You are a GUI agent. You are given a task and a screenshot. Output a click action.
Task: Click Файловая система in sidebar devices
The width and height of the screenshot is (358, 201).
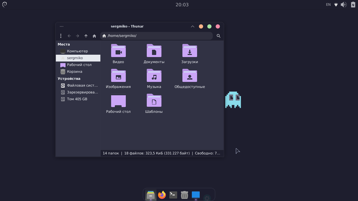(82, 85)
